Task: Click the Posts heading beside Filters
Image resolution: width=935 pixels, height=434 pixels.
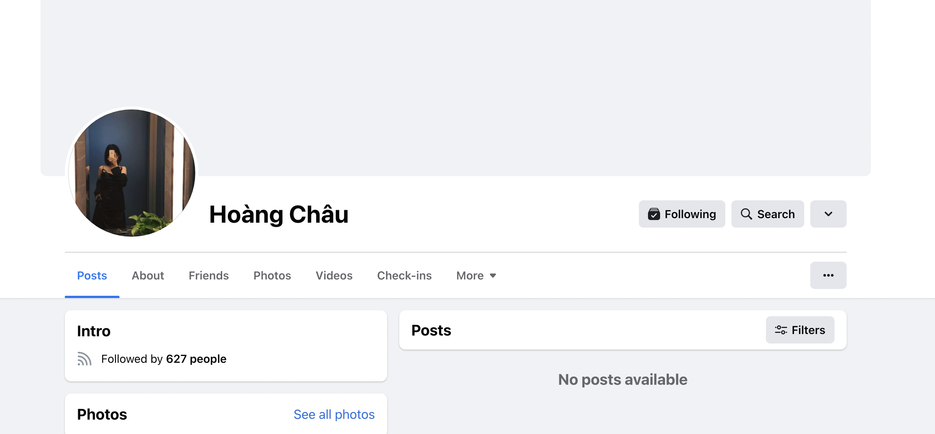Action: 431,330
